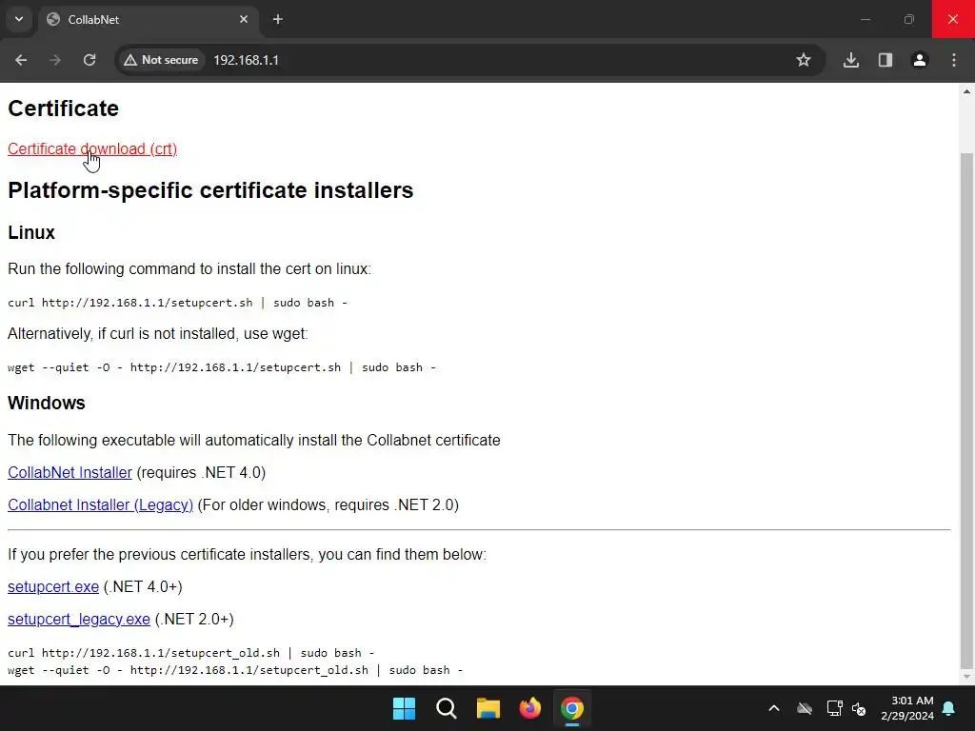Open the Chrome three-dot menu
The width and height of the screenshot is (975, 731).
click(954, 60)
